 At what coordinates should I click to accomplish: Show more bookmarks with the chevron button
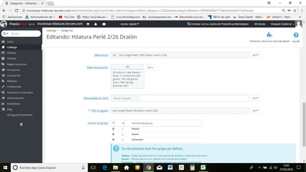coord(300,17)
